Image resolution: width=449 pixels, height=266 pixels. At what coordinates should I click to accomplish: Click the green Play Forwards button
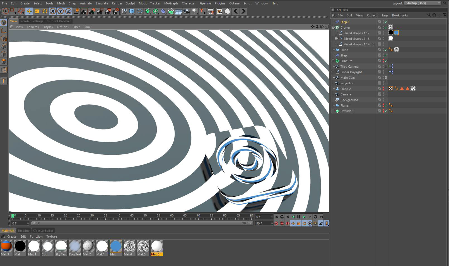point(304,217)
